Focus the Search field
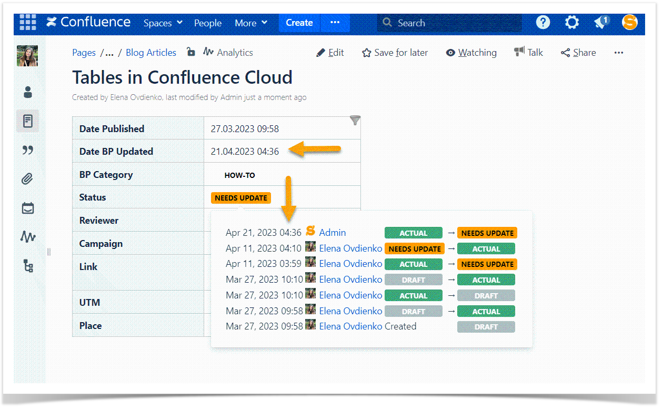The image size is (663, 409). tap(449, 23)
